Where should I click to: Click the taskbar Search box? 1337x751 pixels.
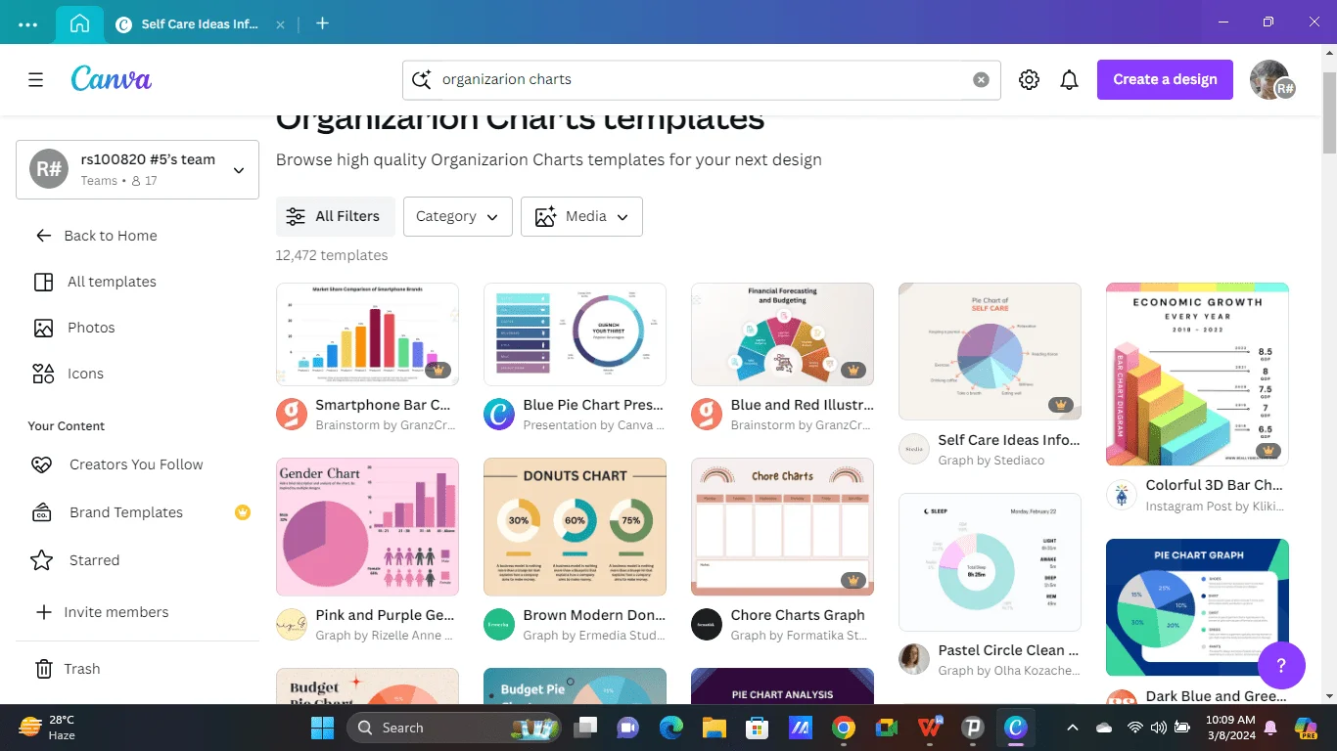pos(455,728)
